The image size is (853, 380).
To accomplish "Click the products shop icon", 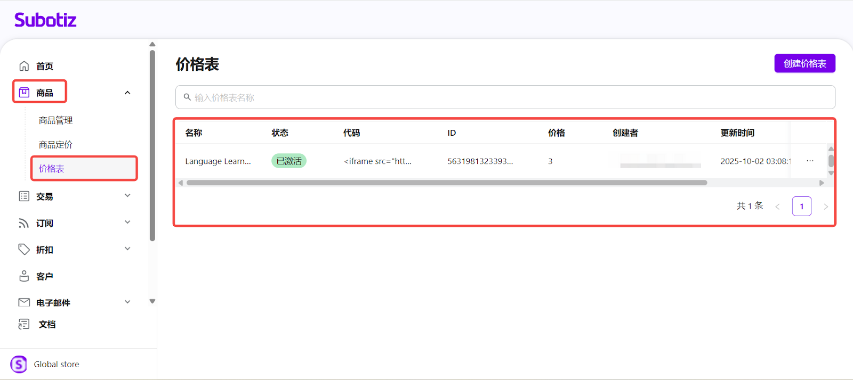I will (x=24, y=93).
